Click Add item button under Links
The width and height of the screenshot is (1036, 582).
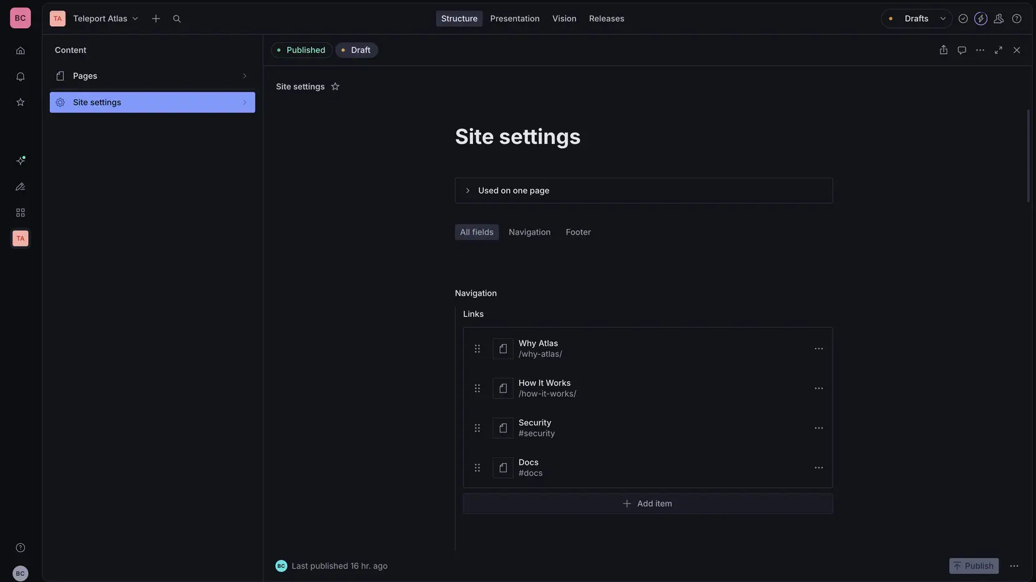[648, 504]
